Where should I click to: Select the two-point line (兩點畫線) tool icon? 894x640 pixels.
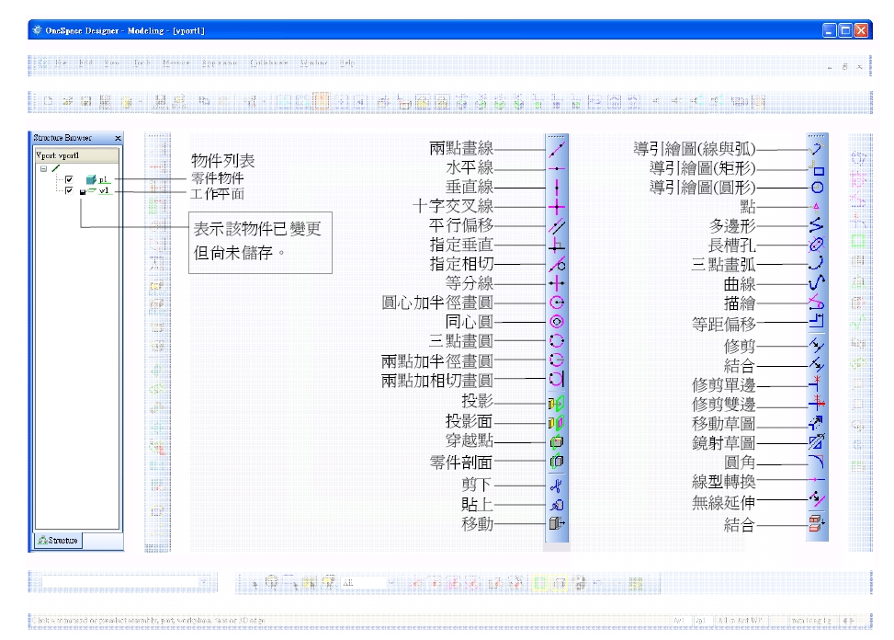point(557,150)
